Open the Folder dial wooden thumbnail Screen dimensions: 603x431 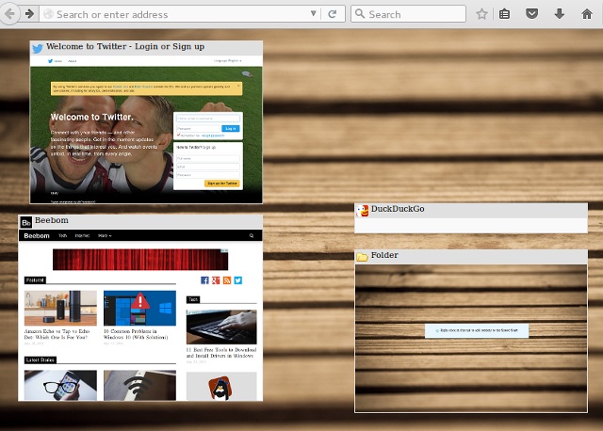click(471, 338)
